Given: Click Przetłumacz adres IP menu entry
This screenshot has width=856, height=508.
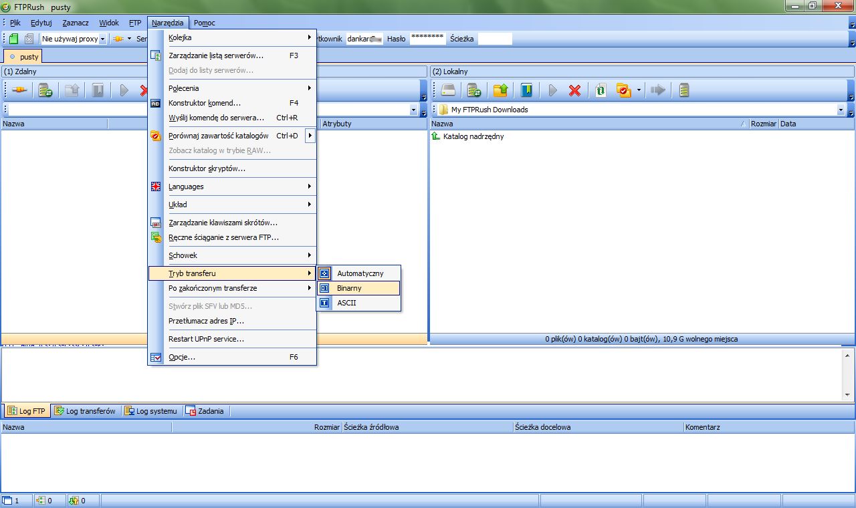Looking at the screenshot, I should pos(231,321).
